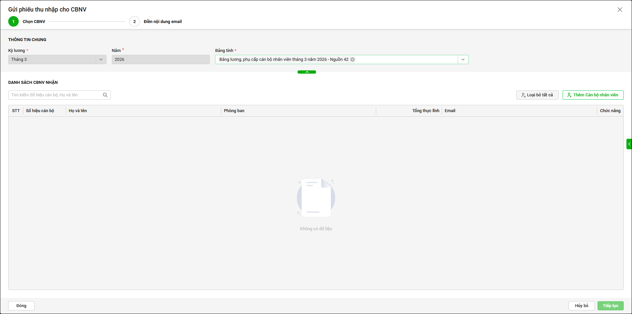
Task: Click the Email column header
Action: pyautogui.click(x=450, y=111)
